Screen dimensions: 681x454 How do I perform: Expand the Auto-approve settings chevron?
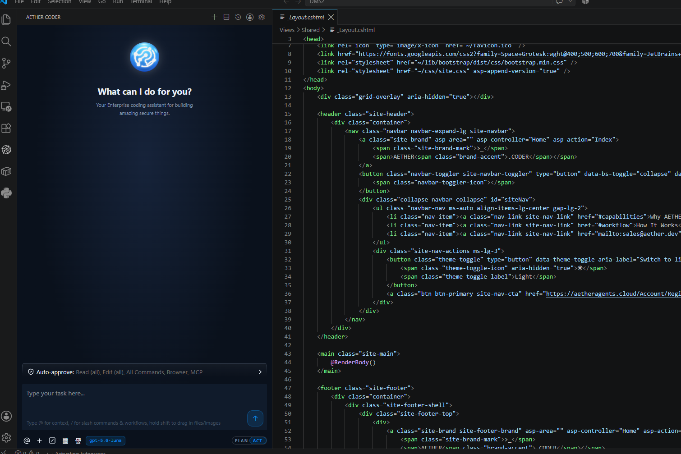260,372
